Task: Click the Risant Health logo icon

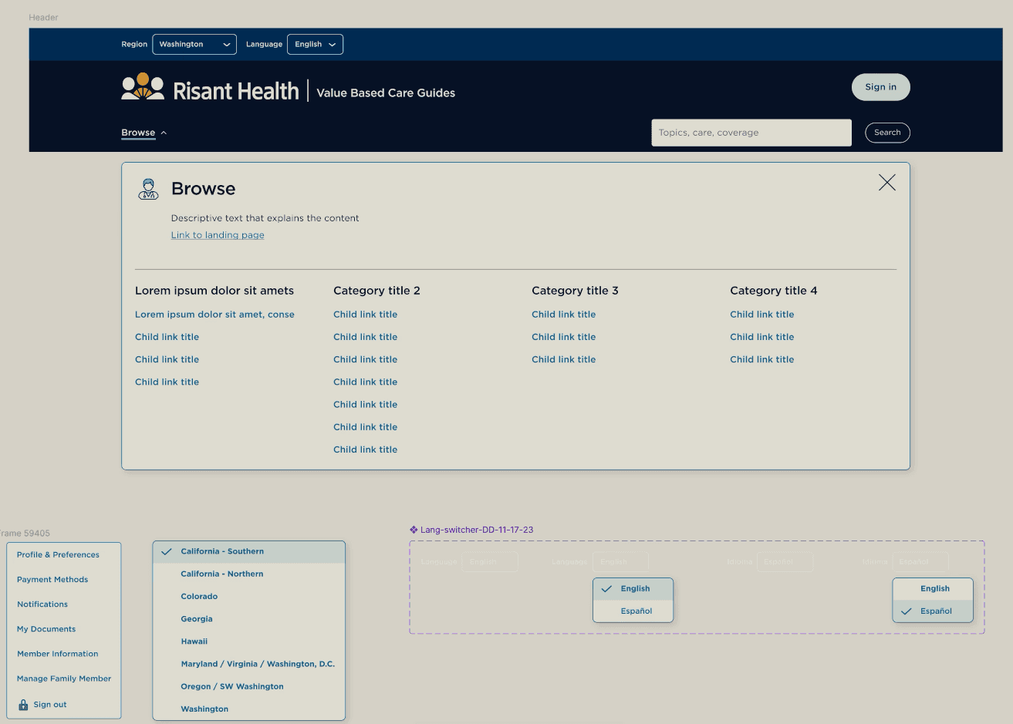Action: point(143,86)
